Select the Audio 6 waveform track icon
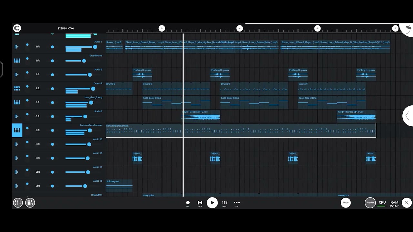 pos(17,116)
